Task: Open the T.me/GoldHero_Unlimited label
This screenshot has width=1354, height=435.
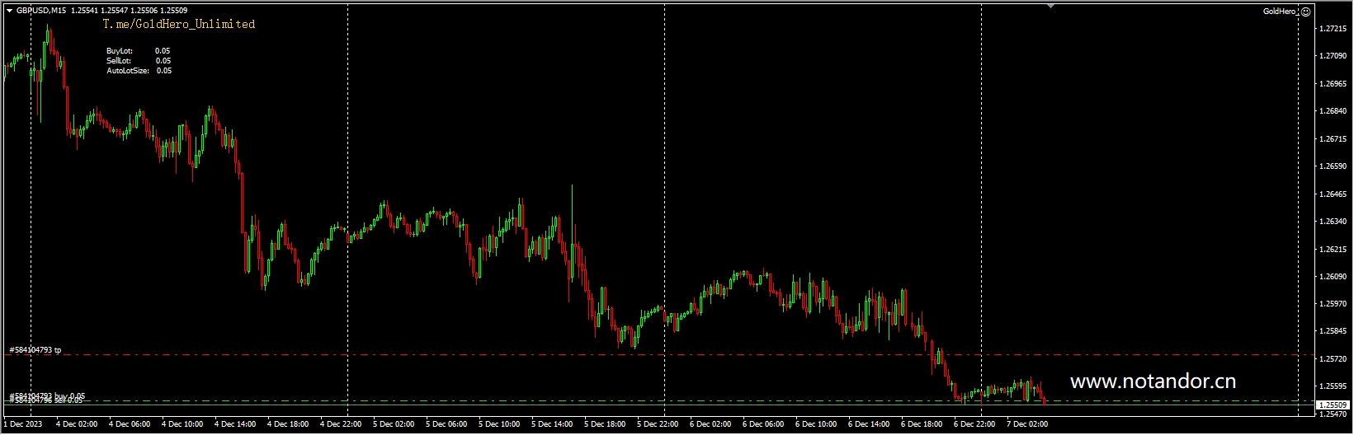Action: point(179,25)
